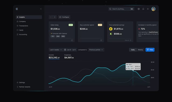Click the Company building icon
The width and height of the screenshot is (172, 102).
17,21
